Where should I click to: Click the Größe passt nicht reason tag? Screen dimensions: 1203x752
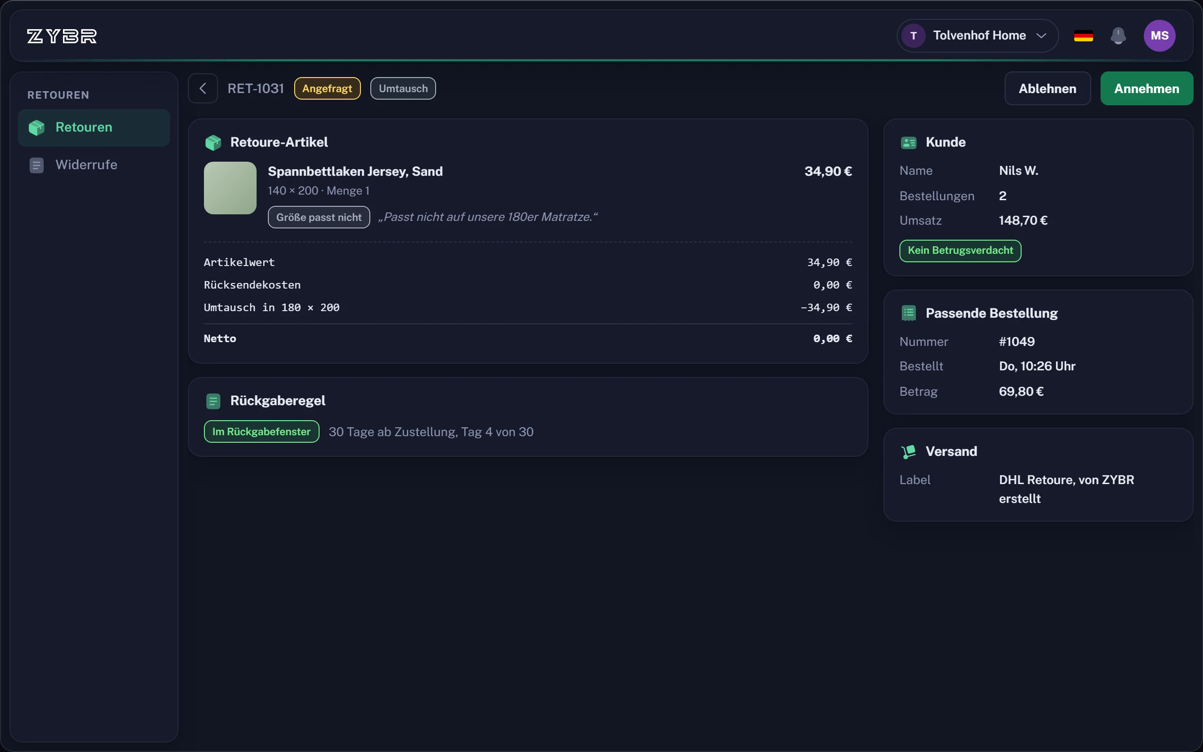[319, 217]
